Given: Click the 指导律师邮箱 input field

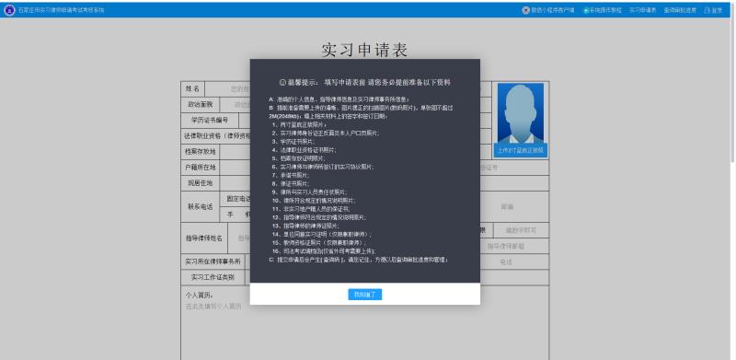Looking at the screenshot, I should point(506,246).
